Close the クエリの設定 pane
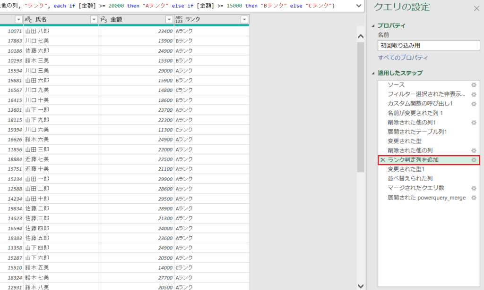This screenshot has height=290, width=484. tap(476, 8)
